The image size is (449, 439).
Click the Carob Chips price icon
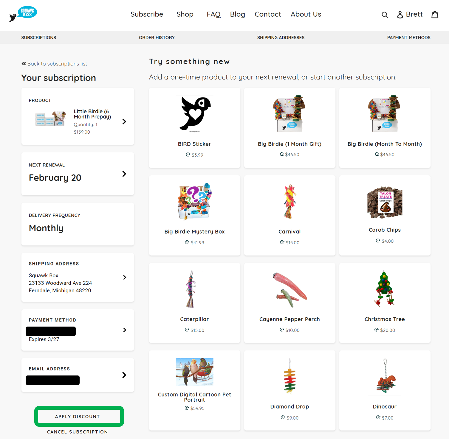coord(378,241)
